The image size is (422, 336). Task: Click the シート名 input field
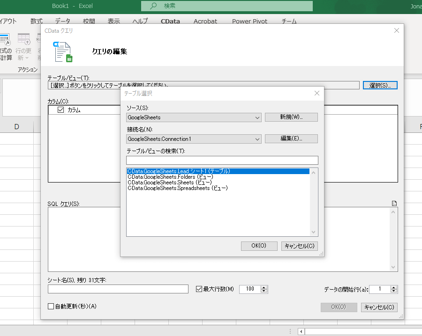point(118,289)
